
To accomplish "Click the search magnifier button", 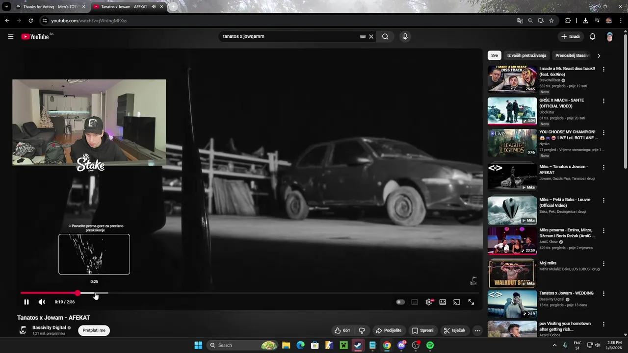I will [385, 36].
